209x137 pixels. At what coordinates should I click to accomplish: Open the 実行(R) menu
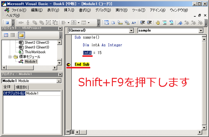tap(122, 10)
